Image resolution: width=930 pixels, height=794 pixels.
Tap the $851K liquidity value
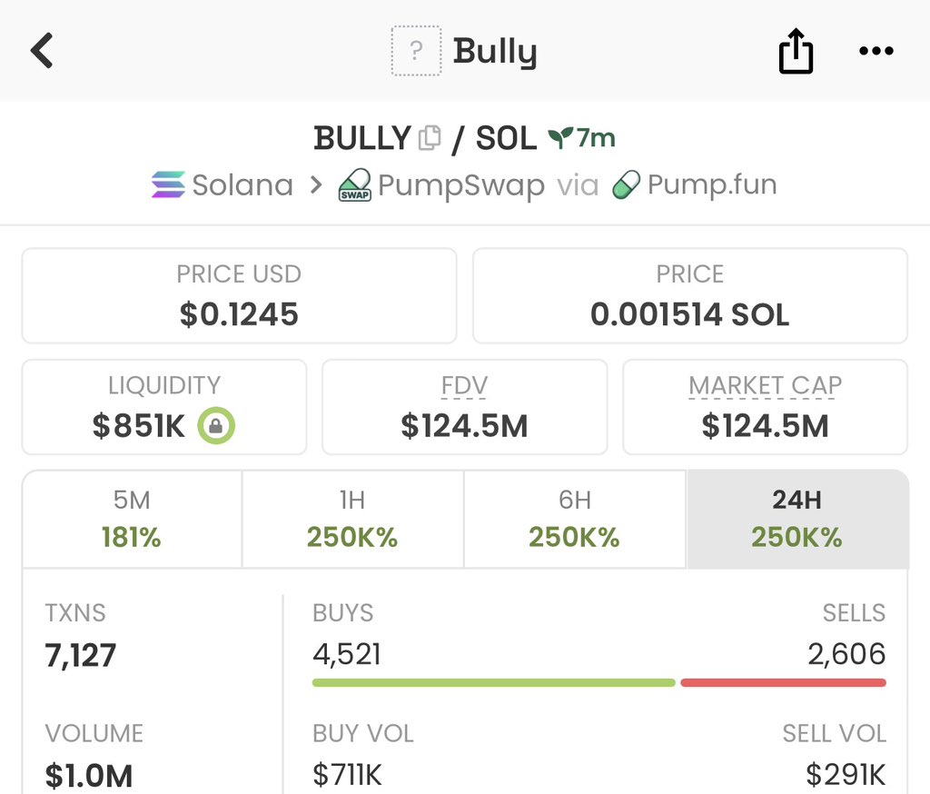[138, 426]
